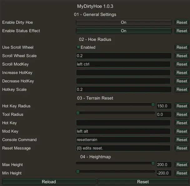Click the Hot Key Radius value box 150.0
This screenshot has height=186, width=190.
(164, 106)
